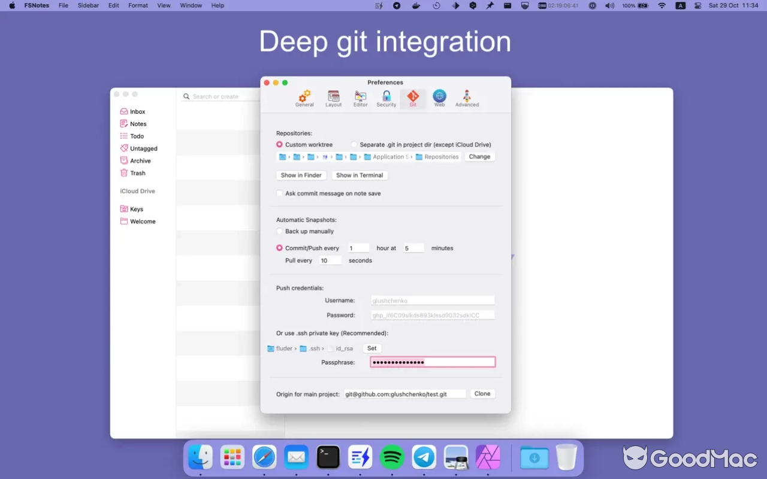The width and height of the screenshot is (767, 479).
Task: Open Spotify from the Dock
Action: 392,458
